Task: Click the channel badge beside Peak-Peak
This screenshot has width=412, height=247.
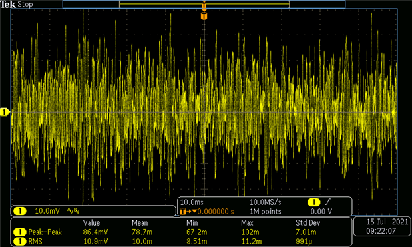Action: coord(20,232)
